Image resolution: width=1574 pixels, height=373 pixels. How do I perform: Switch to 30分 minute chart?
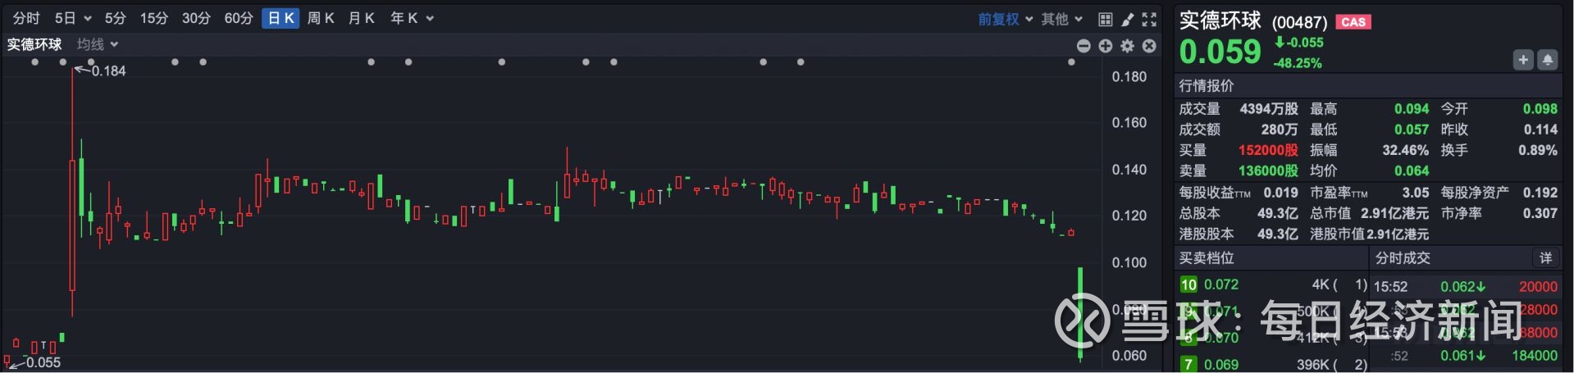click(x=196, y=18)
